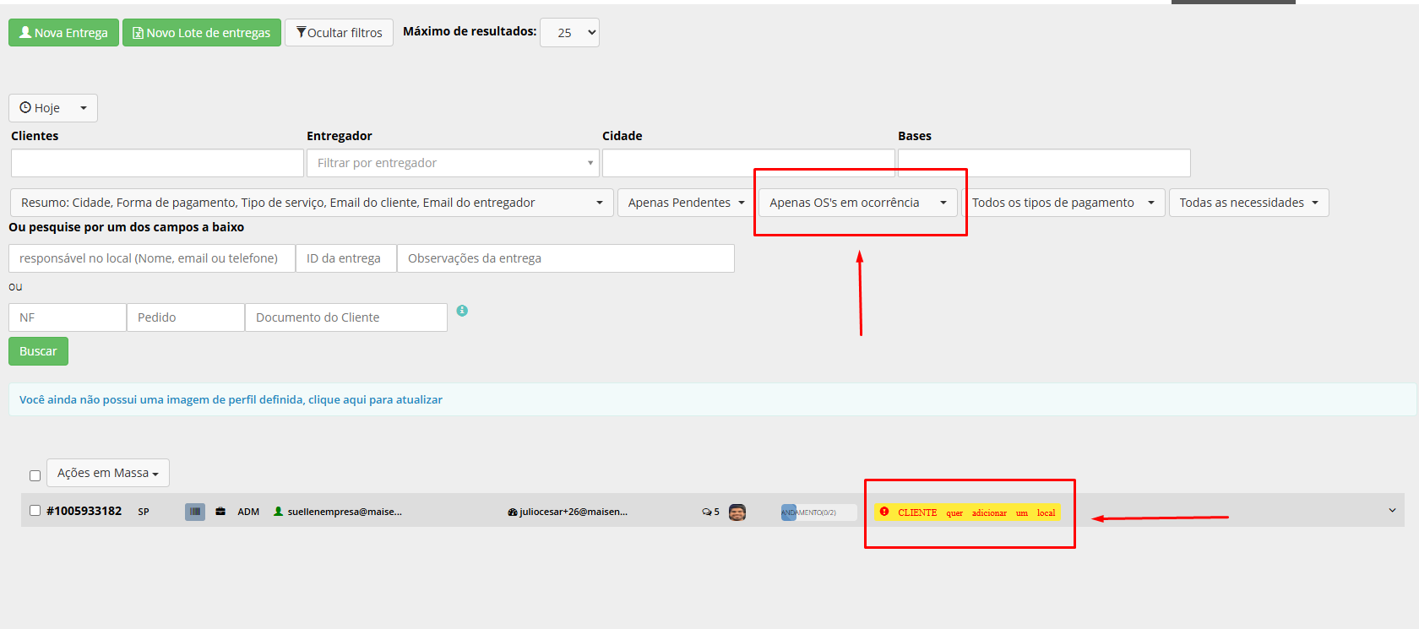Open the Resumo columns dropdown

[x=312, y=203]
